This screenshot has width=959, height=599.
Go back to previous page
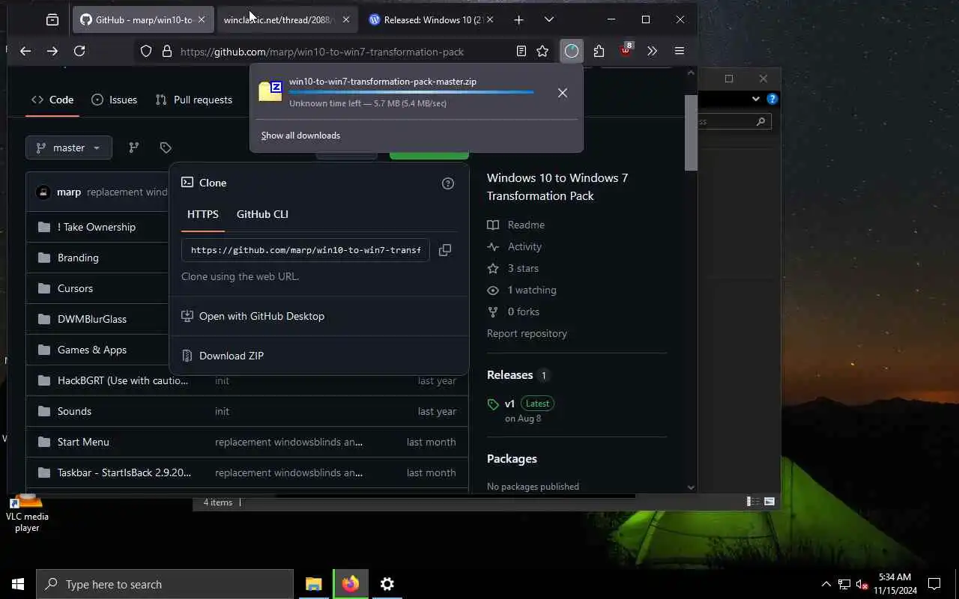25,51
